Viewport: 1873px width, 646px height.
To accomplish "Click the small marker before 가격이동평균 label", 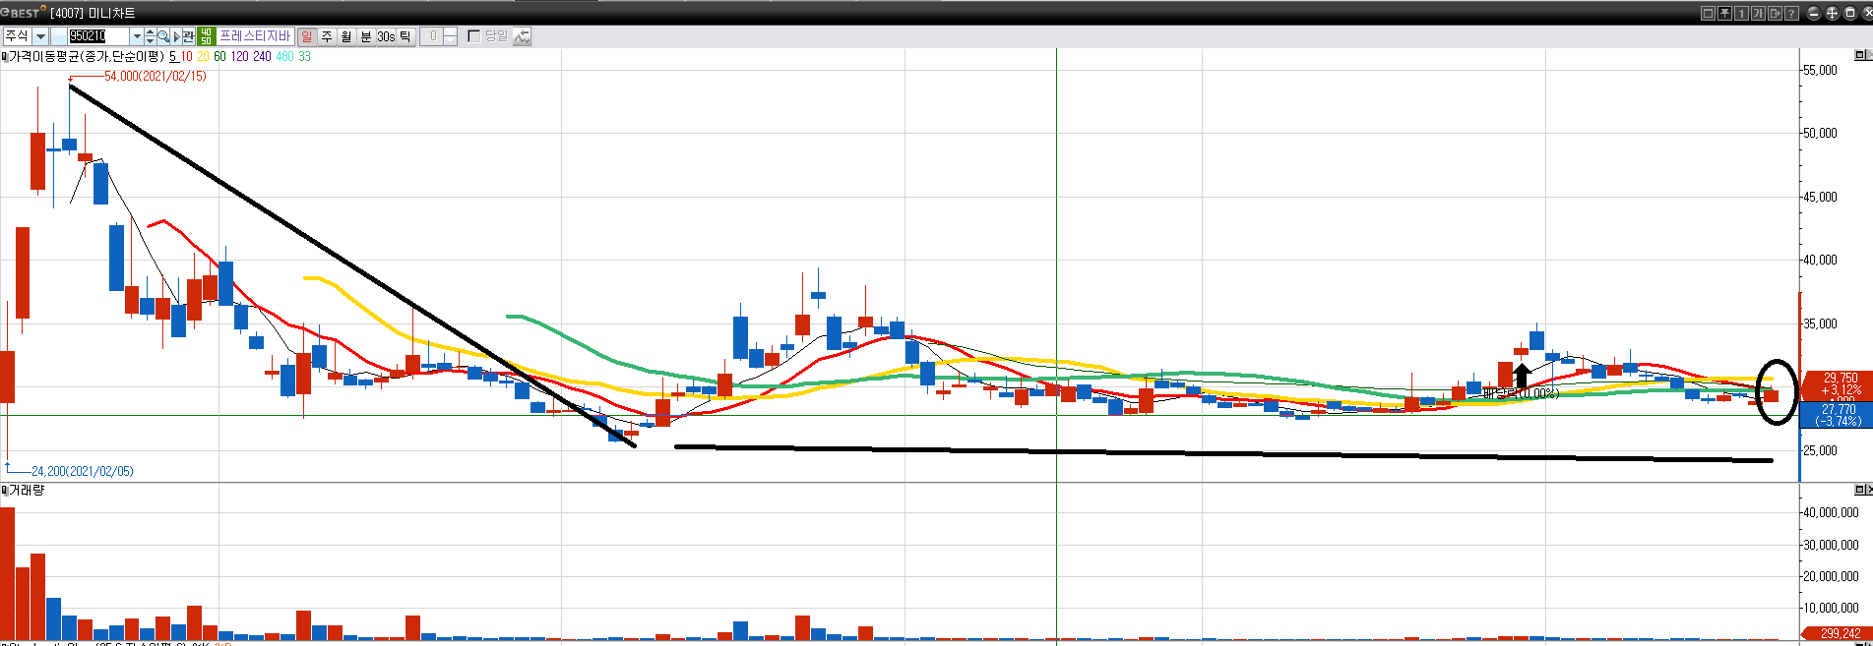I will [x=4, y=57].
